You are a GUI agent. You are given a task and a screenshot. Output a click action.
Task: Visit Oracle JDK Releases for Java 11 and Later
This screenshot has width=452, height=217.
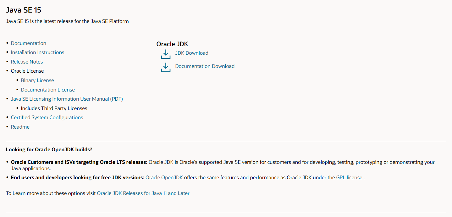[143, 193]
